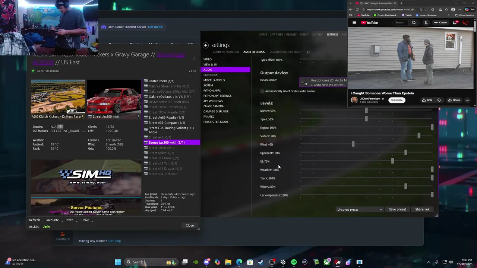
Task: Go back using the settings back arrow
Action: [x=206, y=45]
